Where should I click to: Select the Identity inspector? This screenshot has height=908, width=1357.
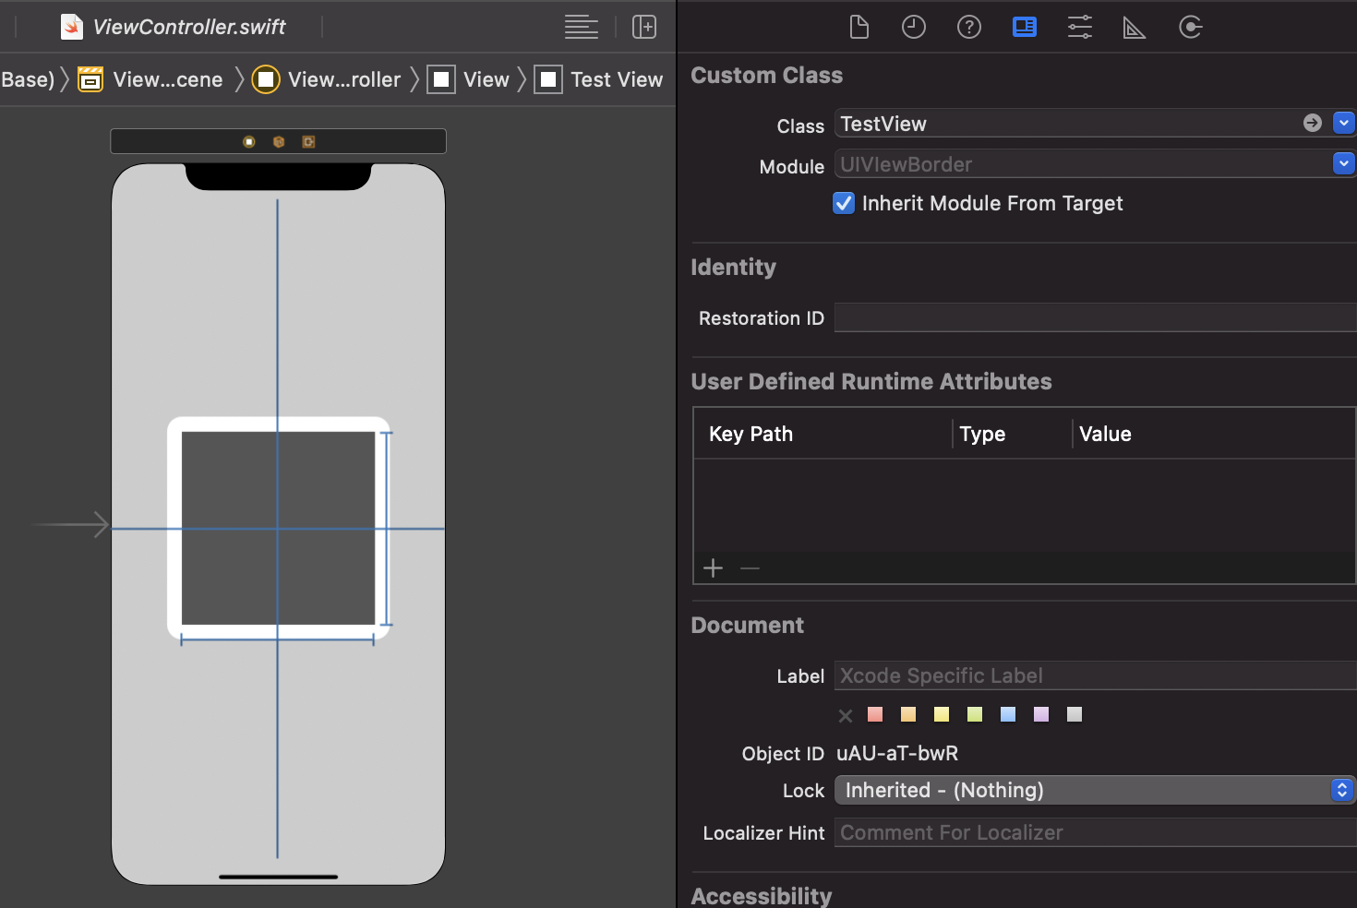(1025, 27)
